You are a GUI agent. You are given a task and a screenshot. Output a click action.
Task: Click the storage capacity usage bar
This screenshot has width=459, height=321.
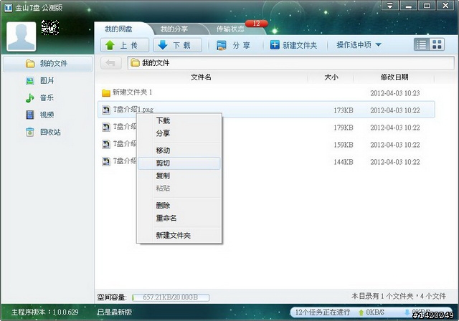pyautogui.click(x=171, y=297)
